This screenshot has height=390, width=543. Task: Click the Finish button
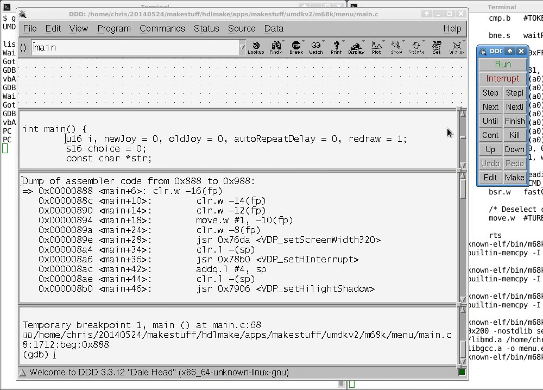point(515,121)
